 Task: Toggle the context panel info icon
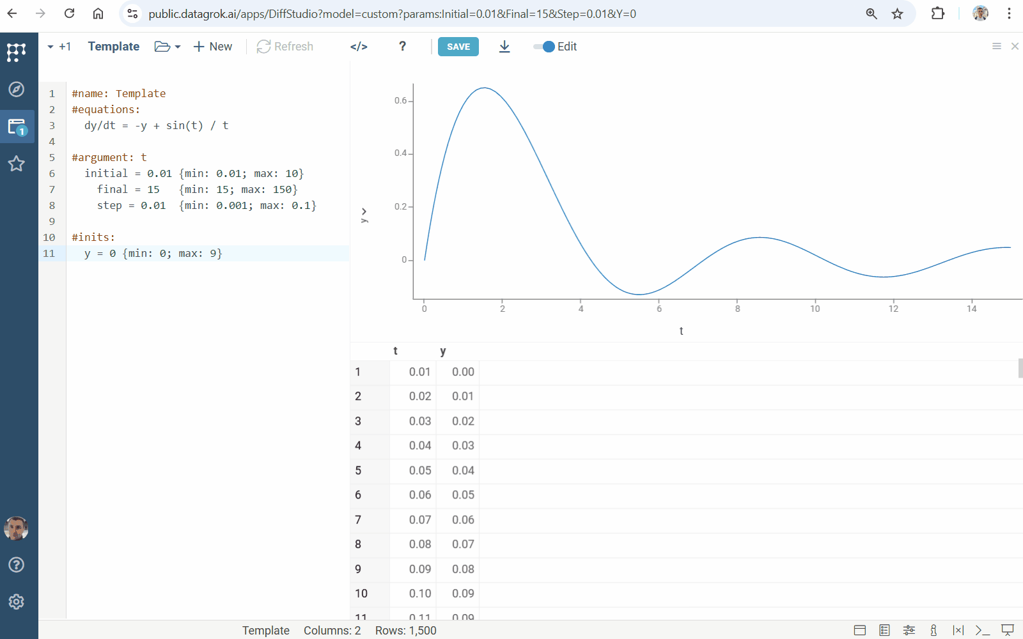pos(933,630)
